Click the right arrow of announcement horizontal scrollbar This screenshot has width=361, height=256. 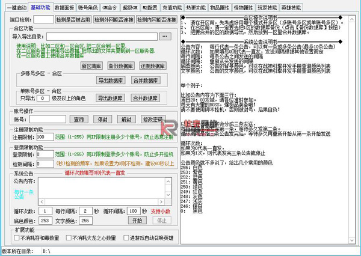tap(161, 202)
